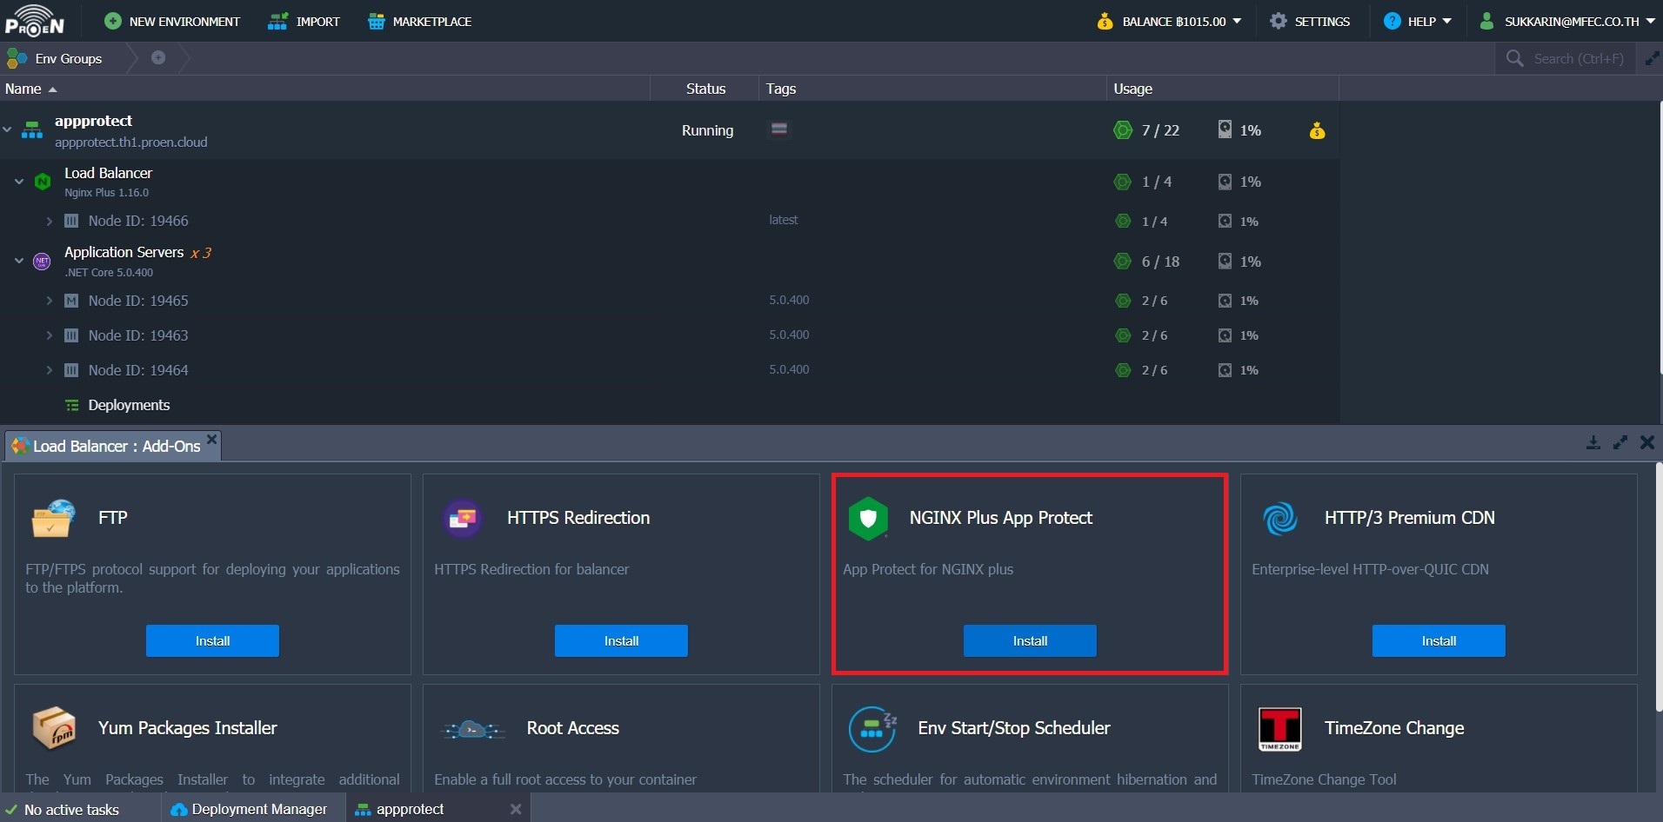The width and height of the screenshot is (1663, 822).
Task: Expand Node ID: 19466 row
Action: coord(50,222)
